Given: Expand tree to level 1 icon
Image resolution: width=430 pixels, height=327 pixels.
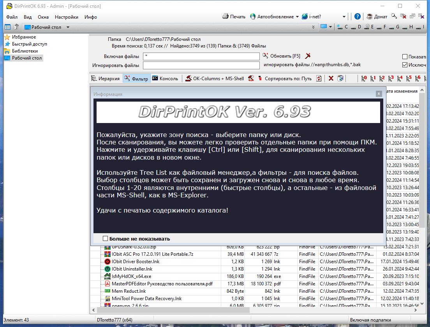Looking at the screenshot, I should [x=373, y=78].
